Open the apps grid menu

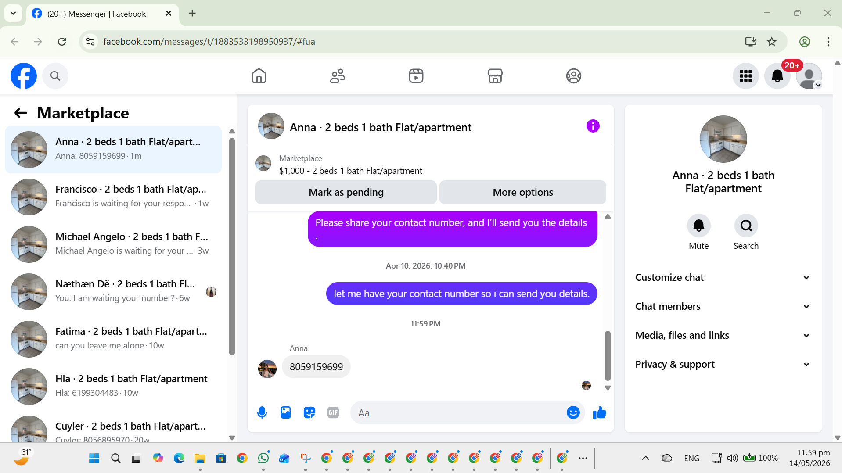(x=745, y=76)
